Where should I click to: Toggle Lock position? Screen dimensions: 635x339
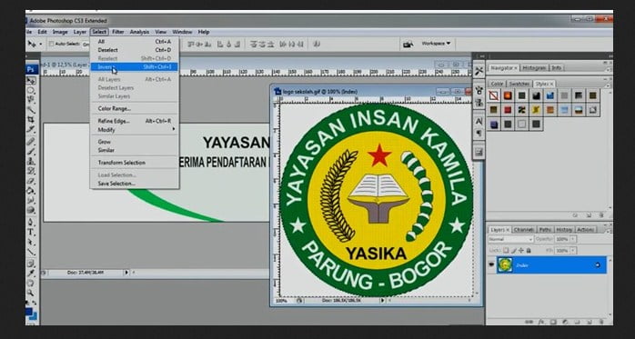pyautogui.click(x=520, y=251)
